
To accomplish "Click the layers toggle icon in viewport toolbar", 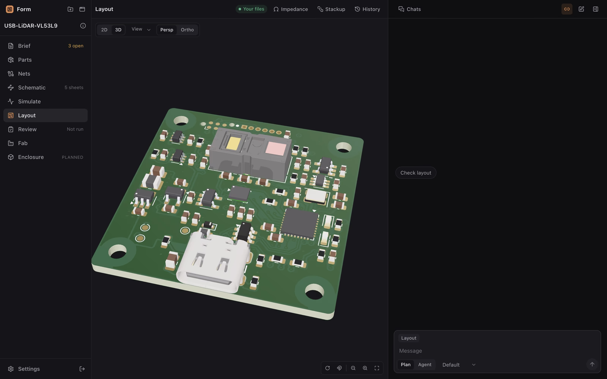I will click(x=339, y=368).
